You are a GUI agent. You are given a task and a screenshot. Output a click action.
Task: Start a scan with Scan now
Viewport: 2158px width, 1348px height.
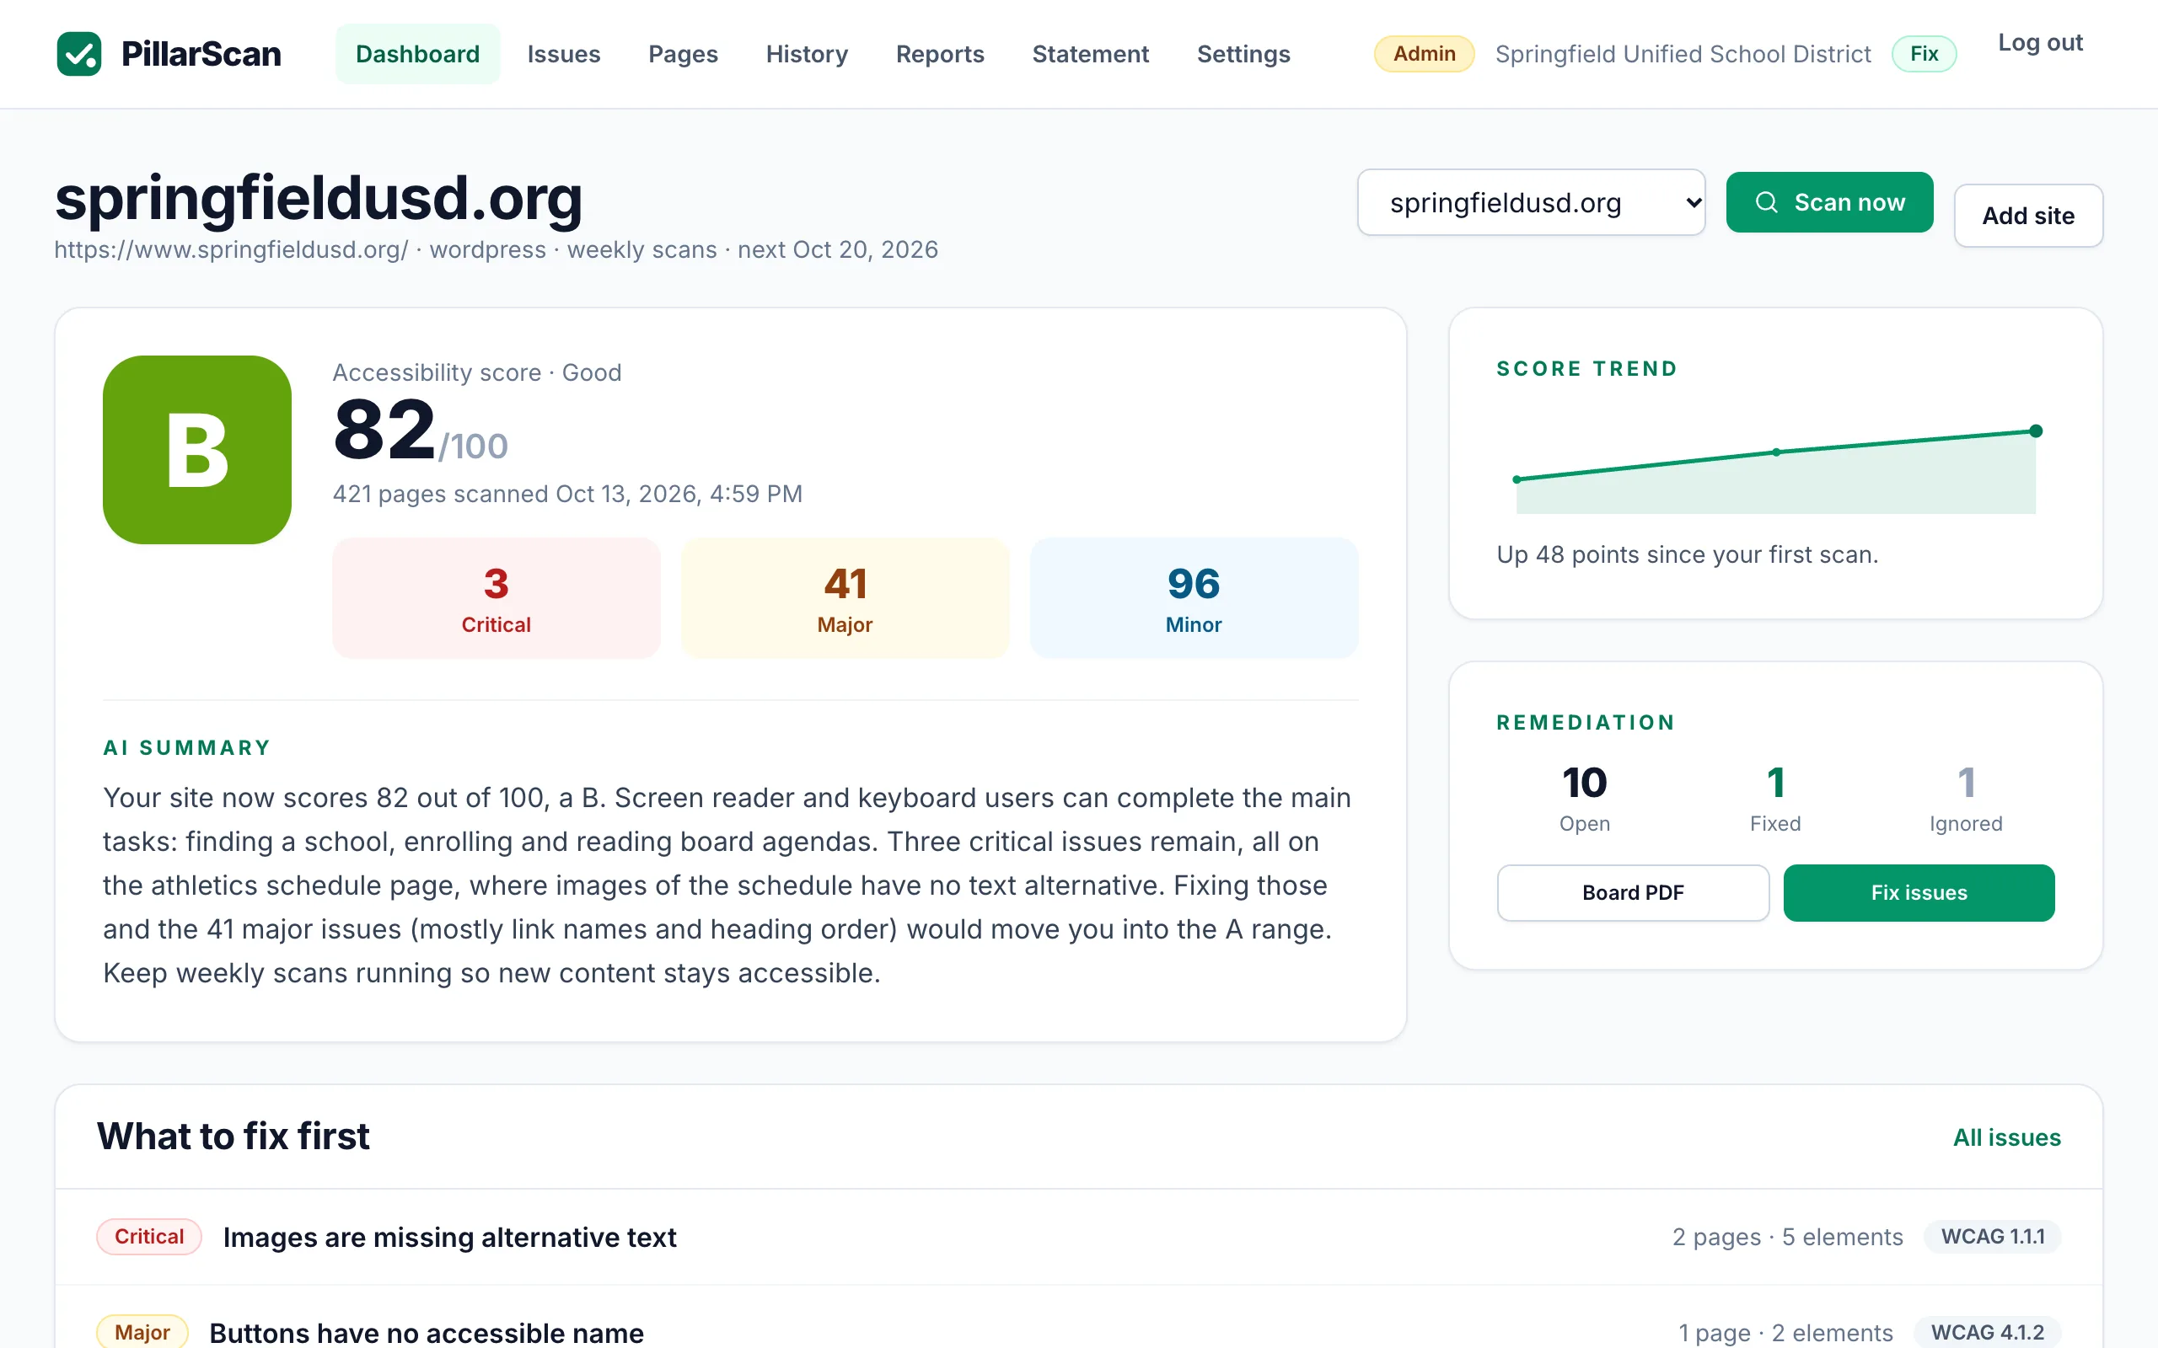coord(1830,202)
